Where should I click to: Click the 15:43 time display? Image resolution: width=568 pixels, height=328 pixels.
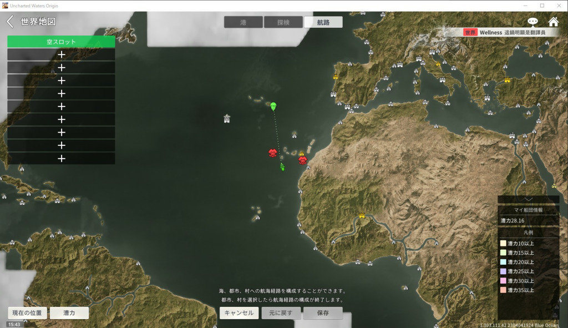14,324
